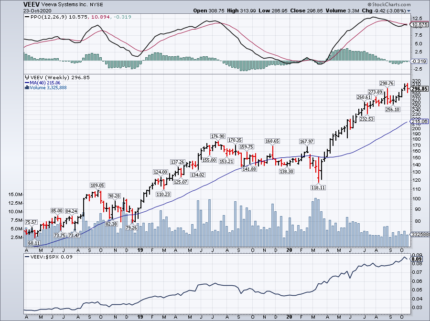
Task: Click the Open 308.75 value
Action: coord(209,10)
